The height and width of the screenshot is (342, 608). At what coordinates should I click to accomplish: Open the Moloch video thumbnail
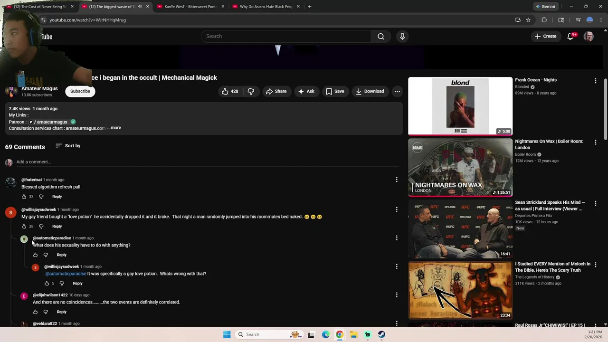click(460, 290)
